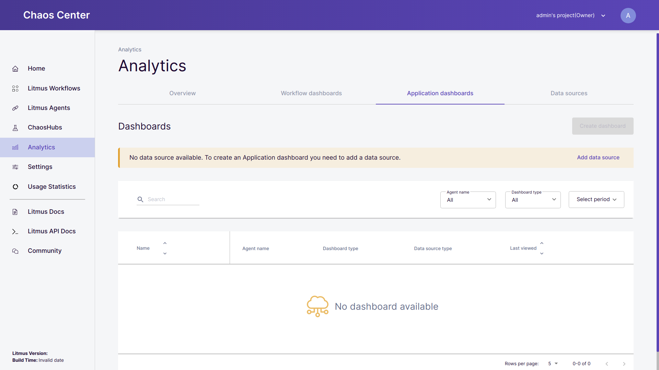Image resolution: width=659 pixels, height=370 pixels.
Task: Sort Last viewed column descending arrow
Action: click(542, 254)
